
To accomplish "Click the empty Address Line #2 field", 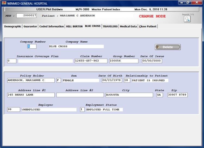I will click(x=80, y=95).
